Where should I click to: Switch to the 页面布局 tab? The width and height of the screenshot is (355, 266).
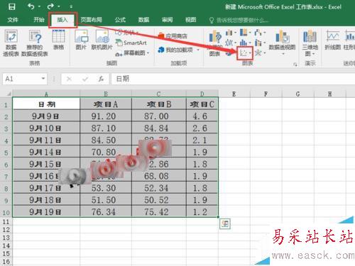[91, 20]
